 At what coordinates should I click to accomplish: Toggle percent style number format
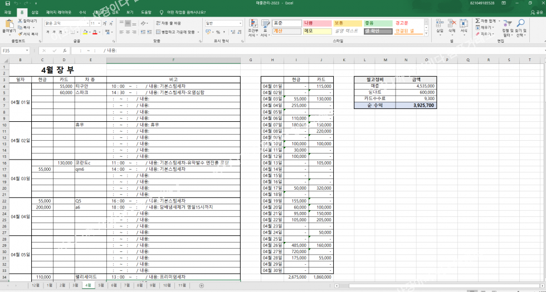pyautogui.click(x=218, y=32)
